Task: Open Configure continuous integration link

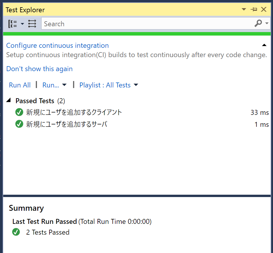Action: tap(57, 45)
